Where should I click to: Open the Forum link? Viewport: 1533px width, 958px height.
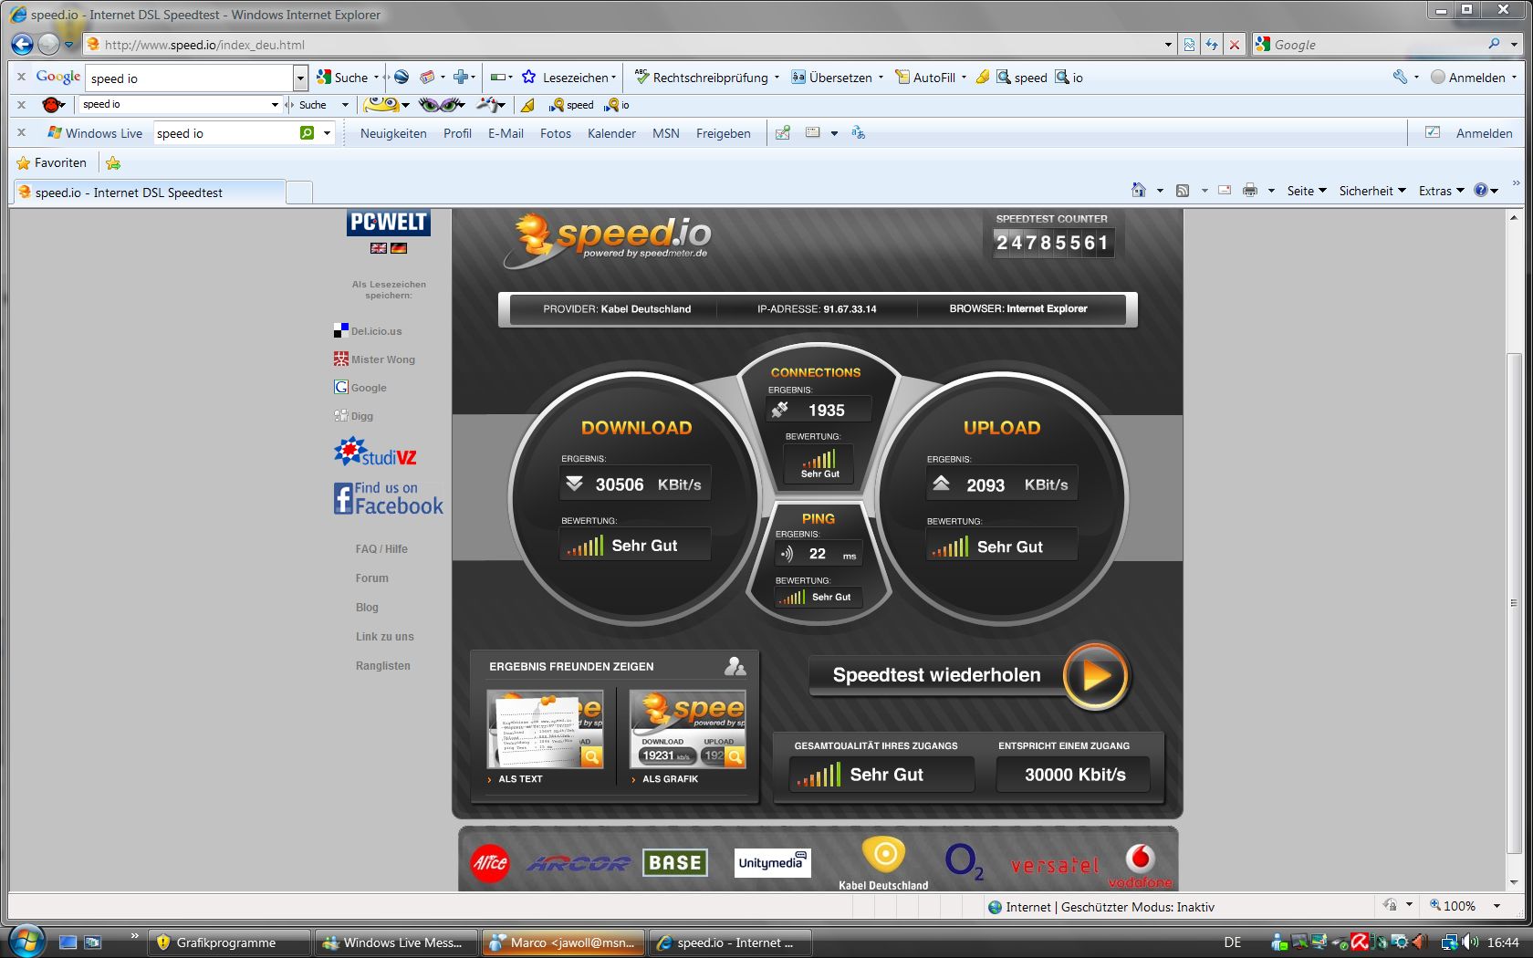371,578
